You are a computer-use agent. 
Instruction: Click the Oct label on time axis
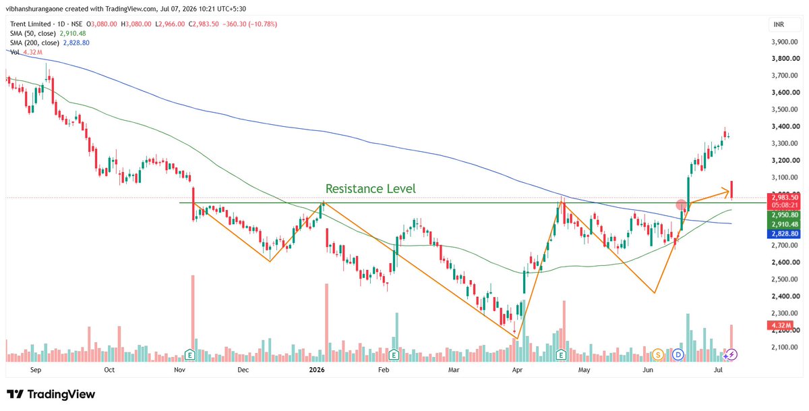pos(109,370)
